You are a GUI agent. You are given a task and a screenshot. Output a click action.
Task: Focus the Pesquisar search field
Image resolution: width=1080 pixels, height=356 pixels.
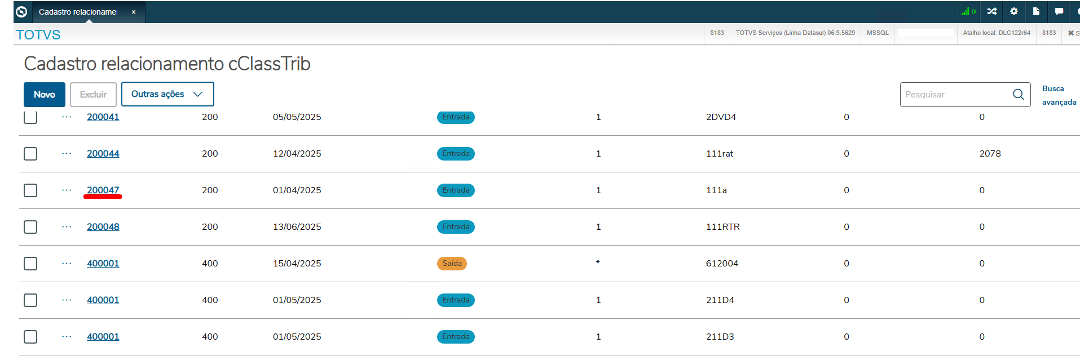pyautogui.click(x=955, y=95)
